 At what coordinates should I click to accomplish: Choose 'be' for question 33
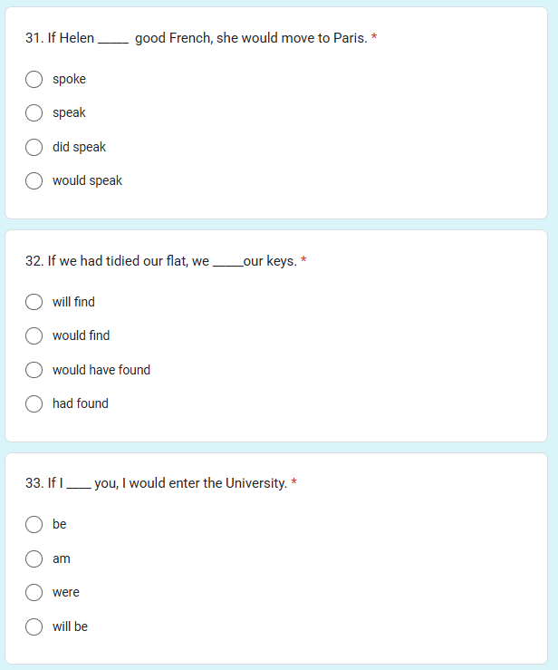(x=34, y=525)
